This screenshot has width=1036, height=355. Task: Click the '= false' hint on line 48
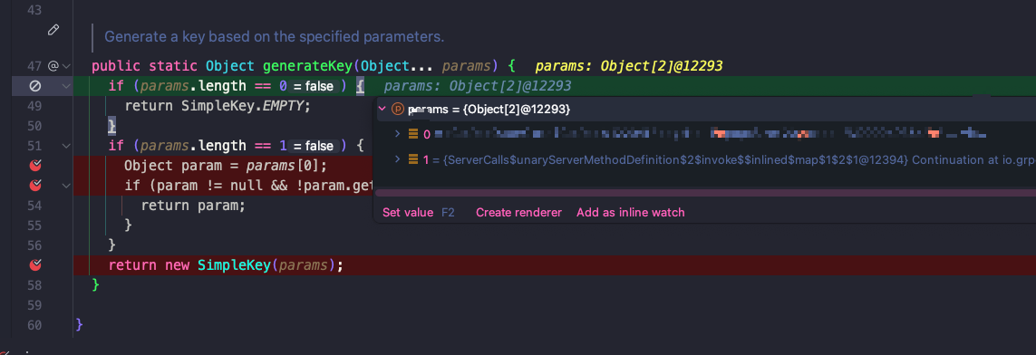point(314,86)
